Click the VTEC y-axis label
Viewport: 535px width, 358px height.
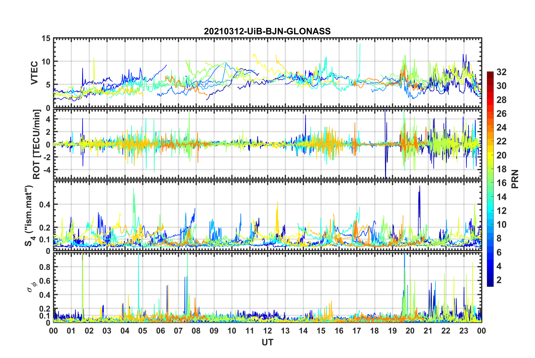(x=34, y=73)
